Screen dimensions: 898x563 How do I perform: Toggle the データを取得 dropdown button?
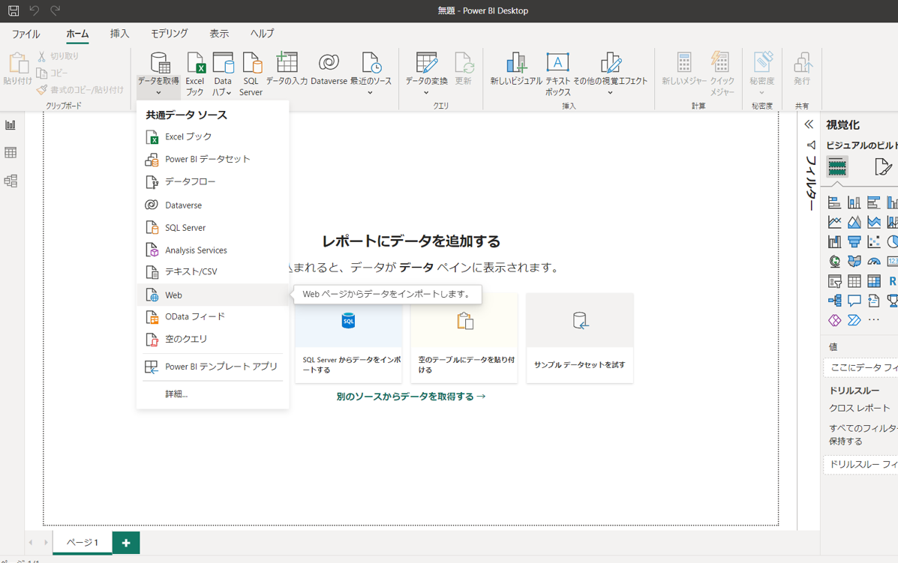click(158, 74)
